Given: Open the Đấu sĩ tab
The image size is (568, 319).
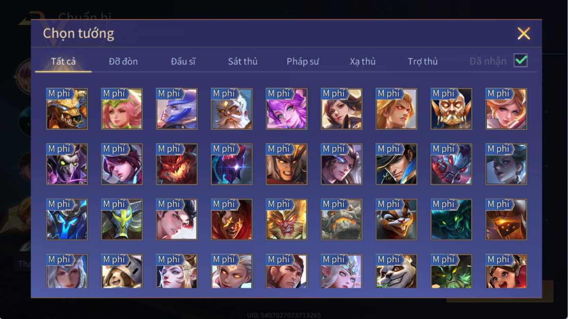Looking at the screenshot, I should 183,61.
